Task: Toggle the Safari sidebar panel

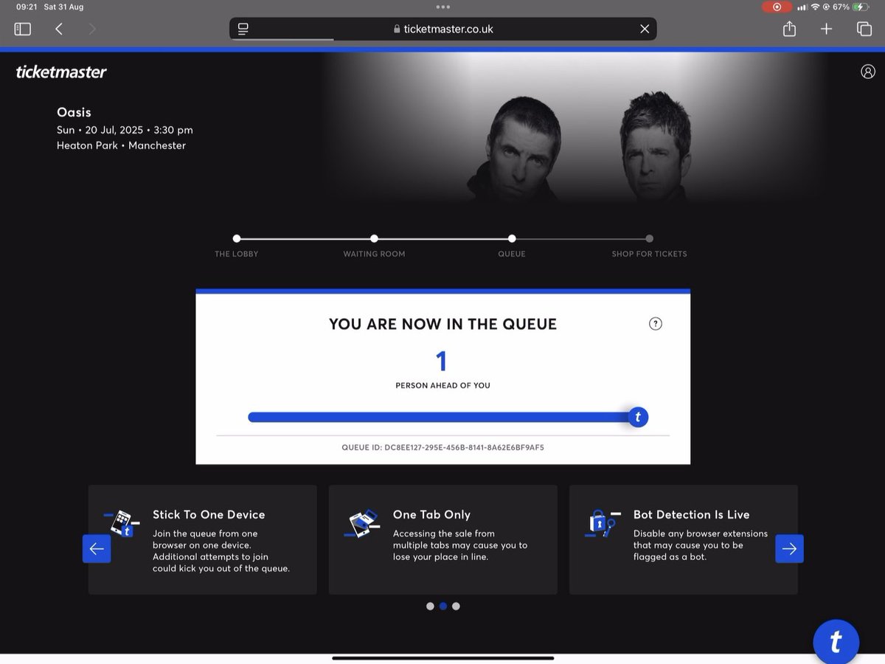Action: 23,29
